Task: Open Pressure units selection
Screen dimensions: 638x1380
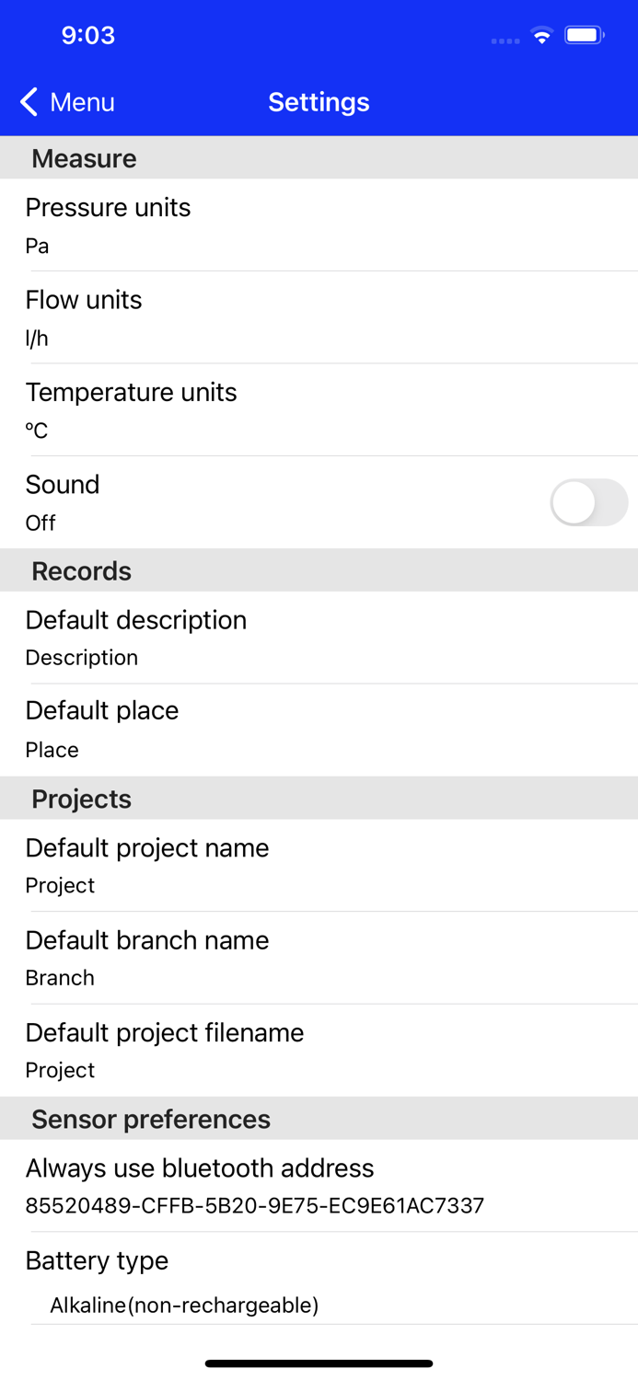Action: (319, 225)
